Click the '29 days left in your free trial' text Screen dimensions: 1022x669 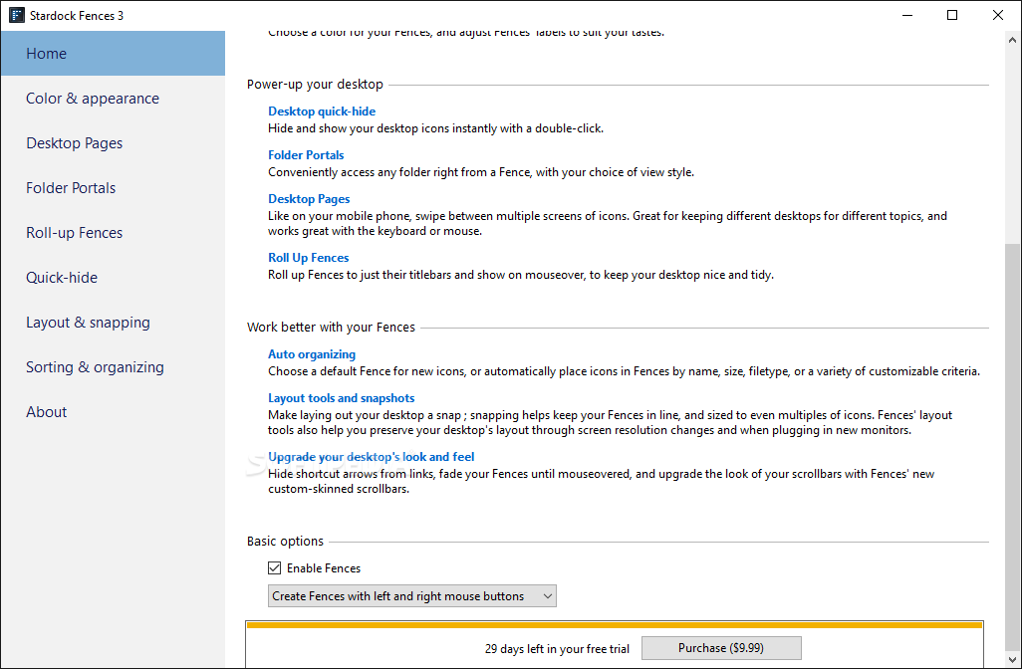(x=557, y=649)
